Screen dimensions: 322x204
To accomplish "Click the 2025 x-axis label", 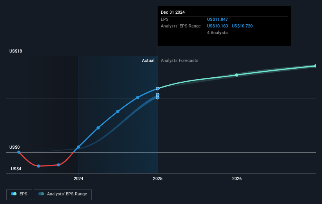I will coord(158,179).
